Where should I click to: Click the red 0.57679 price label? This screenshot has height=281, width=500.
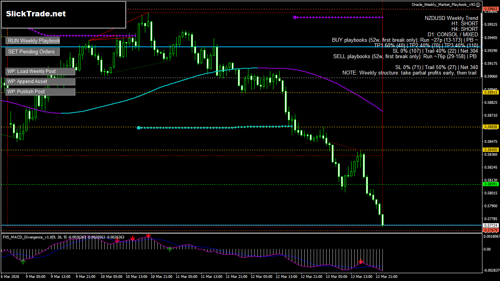(490, 230)
